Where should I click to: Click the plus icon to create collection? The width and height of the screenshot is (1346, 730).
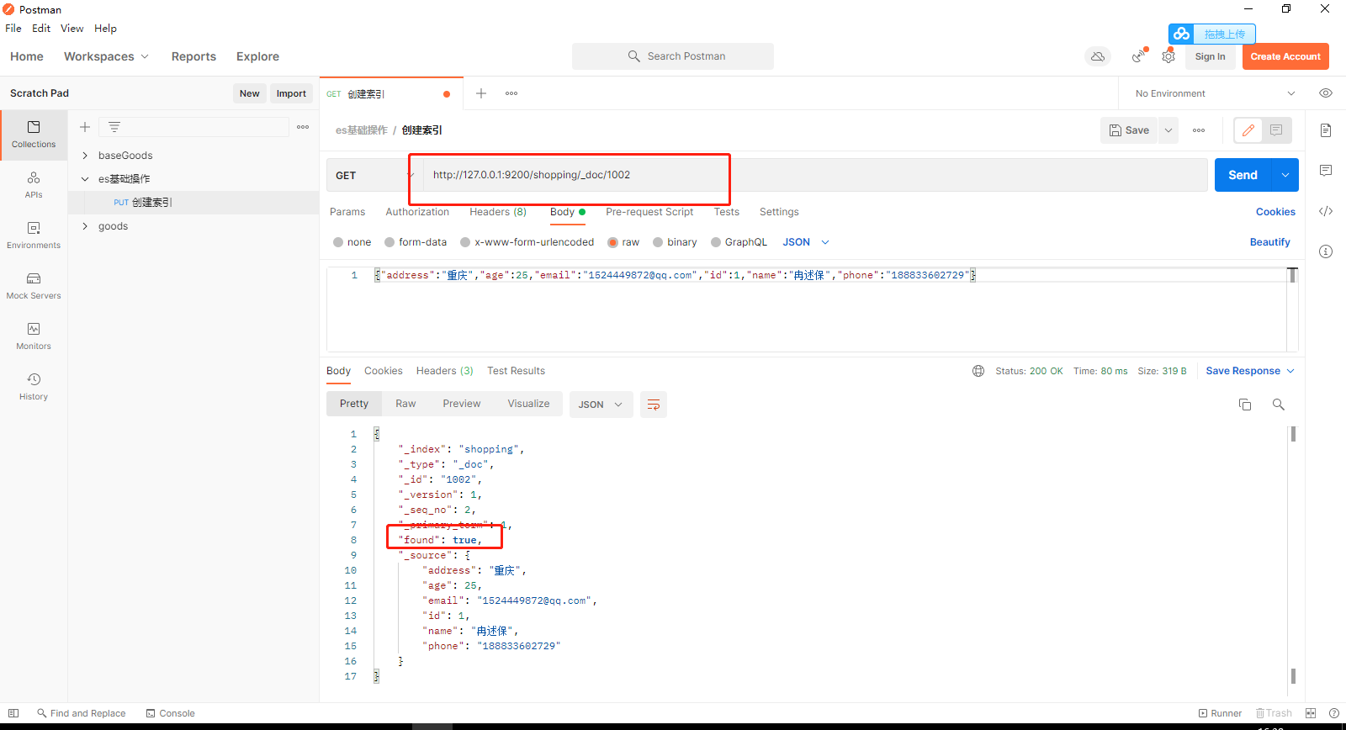tap(85, 127)
